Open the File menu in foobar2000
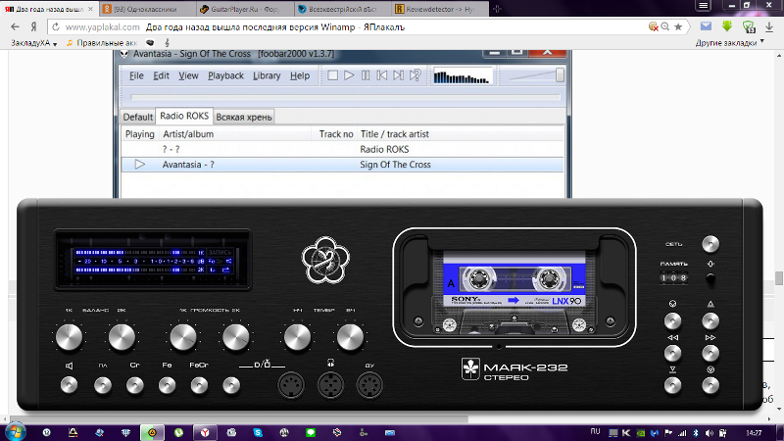784x441 pixels. click(136, 75)
